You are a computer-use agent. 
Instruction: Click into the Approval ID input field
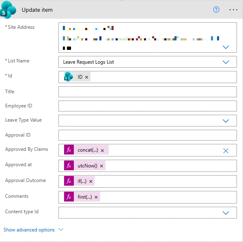point(148,135)
